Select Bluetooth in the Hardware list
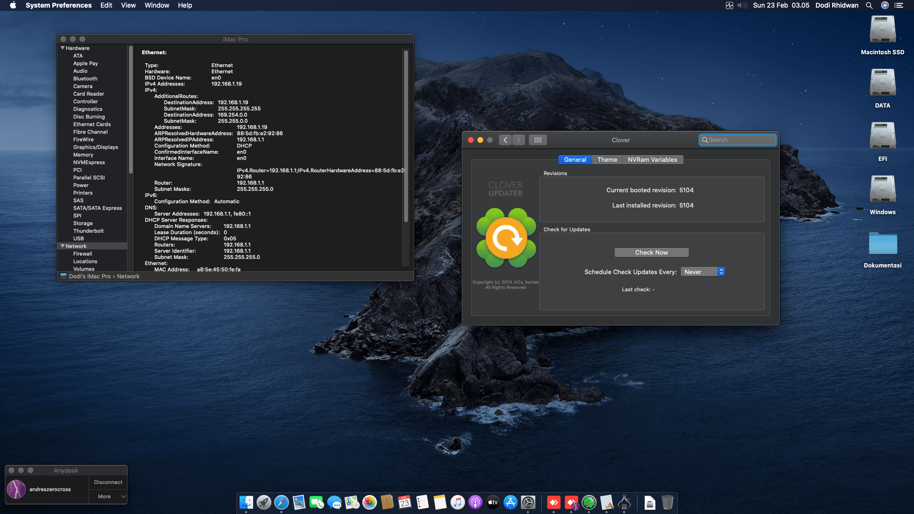This screenshot has width=914, height=514. click(85, 79)
